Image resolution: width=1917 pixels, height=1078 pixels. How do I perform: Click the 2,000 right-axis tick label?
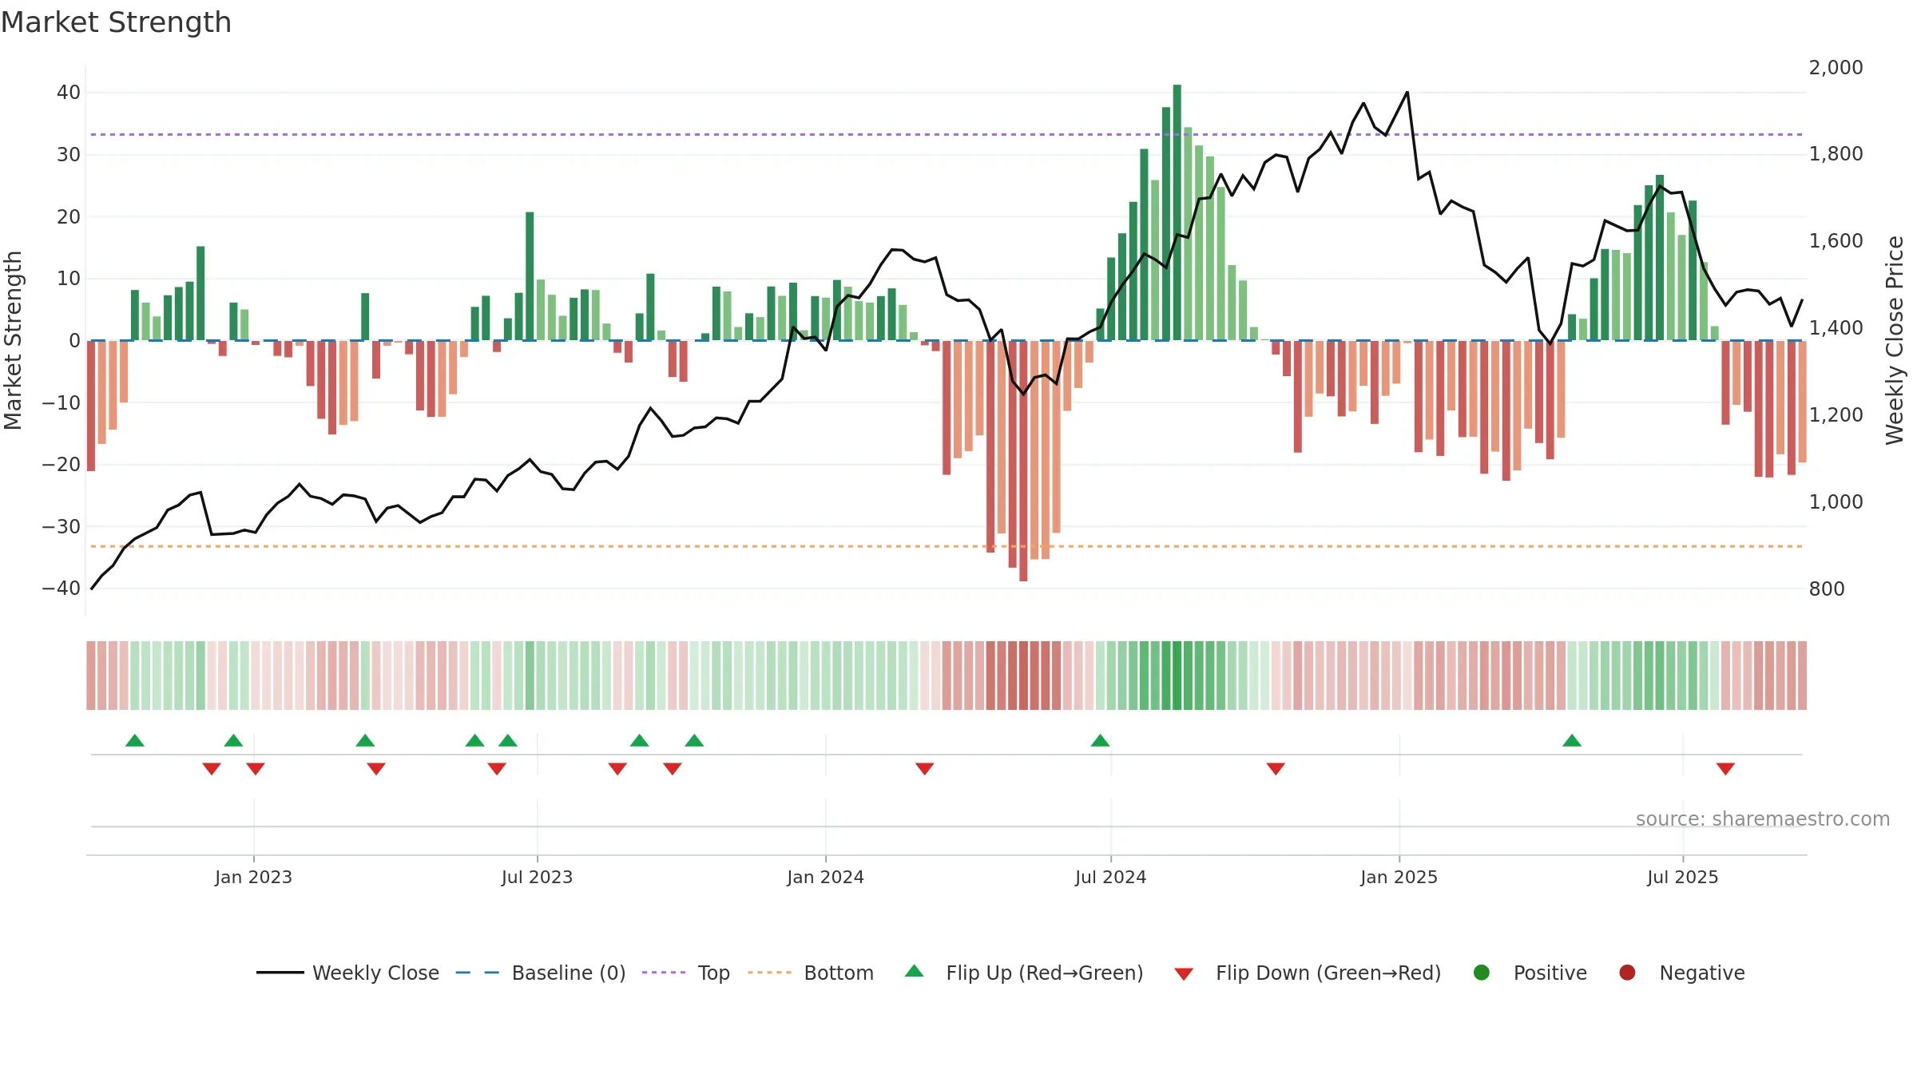(x=1836, y=68)
